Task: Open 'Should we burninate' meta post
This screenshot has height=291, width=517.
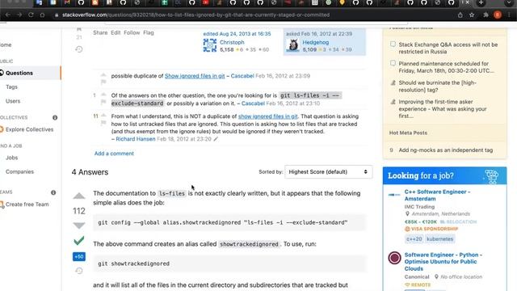Action: click(x=437, y=86)
